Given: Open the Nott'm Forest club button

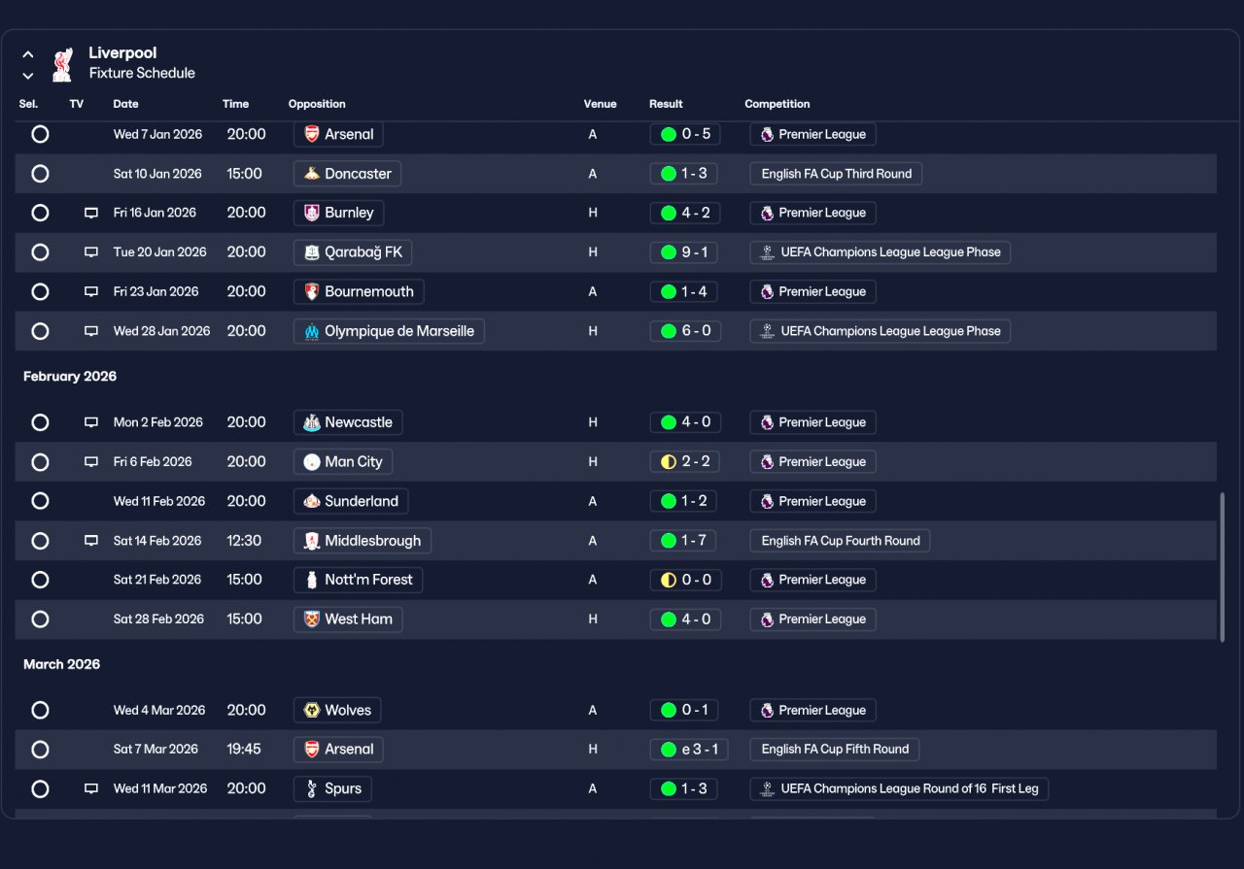Looking at the screenshot, I should pos(358,580).
